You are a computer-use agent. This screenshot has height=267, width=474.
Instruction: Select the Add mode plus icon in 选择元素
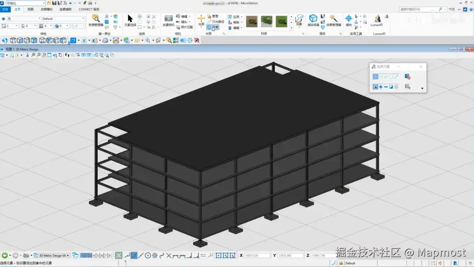381,87
